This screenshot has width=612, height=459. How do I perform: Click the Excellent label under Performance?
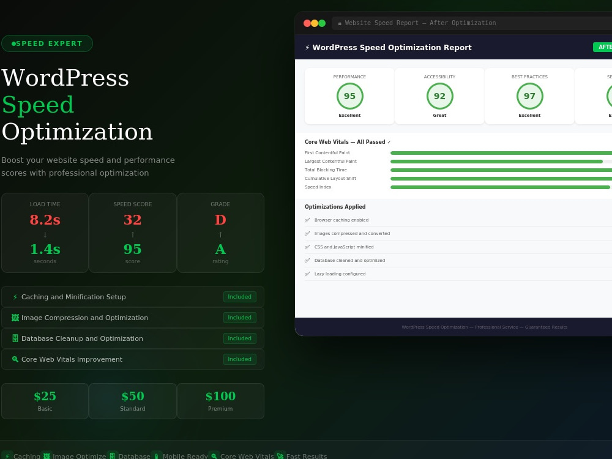click(x=349, y=116)
